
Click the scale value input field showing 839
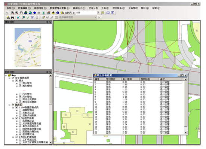[x=86, y=13]
